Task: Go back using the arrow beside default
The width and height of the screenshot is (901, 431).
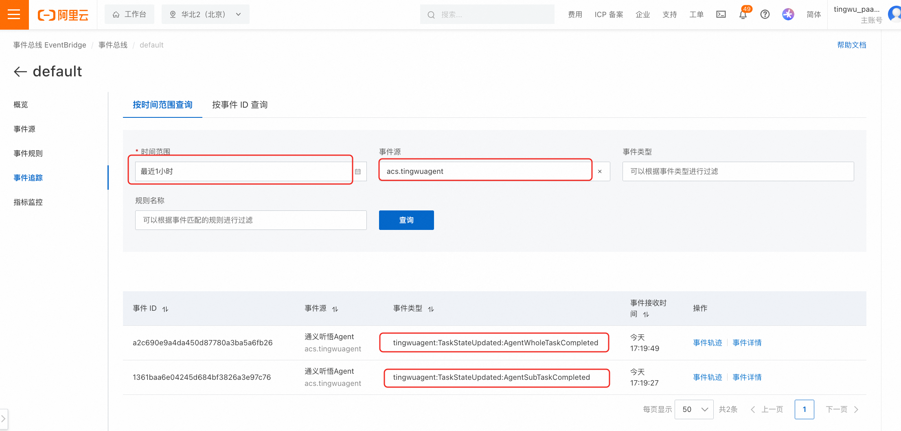Action: [x=20, y=72]
